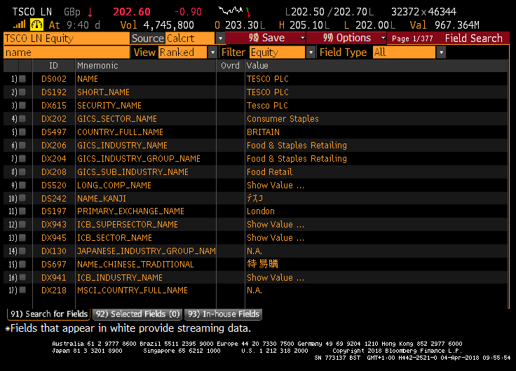Screen dimensions: 516x371
Task: Click the BRITAIN value
Action: tap(263, 132)
